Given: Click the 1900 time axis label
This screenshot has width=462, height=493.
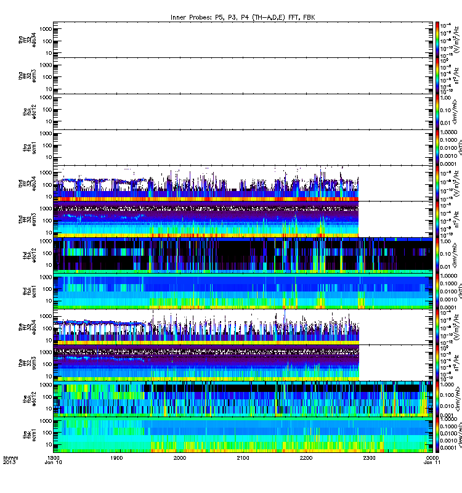Looking at the screenshot, I should tap(116, 458).
